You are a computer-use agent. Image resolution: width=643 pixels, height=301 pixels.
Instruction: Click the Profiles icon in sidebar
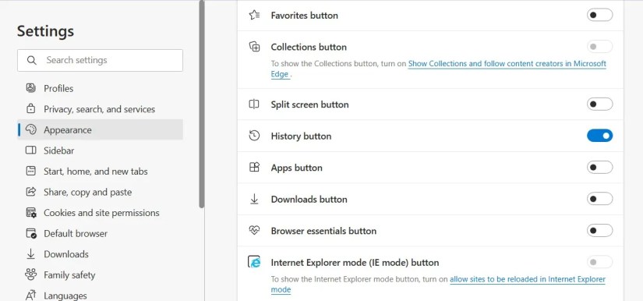[30, 88]
